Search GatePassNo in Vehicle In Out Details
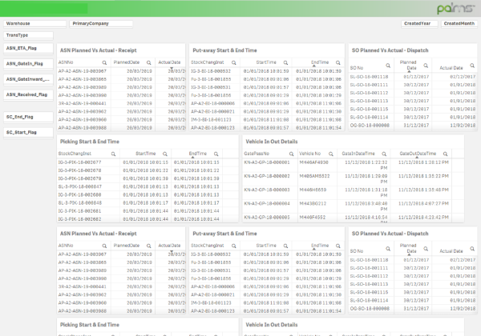This screenshot has width=481, height=336. 292,152
